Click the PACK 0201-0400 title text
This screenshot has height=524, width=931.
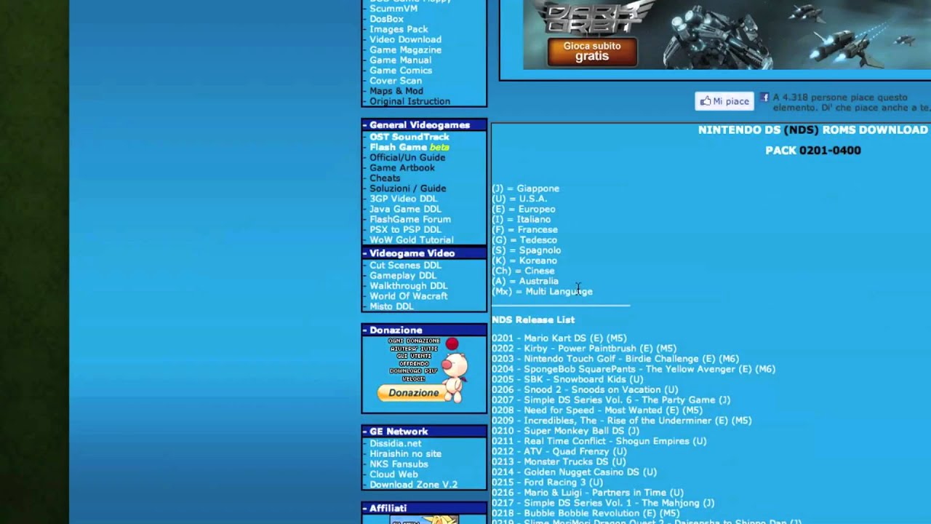(813, 151)
